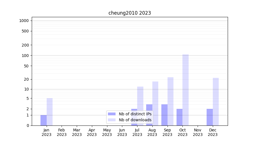This screenshot has width=253, height=141.
Task: Click the Sep 2023 downloads bar
Action: click(170, 101)
